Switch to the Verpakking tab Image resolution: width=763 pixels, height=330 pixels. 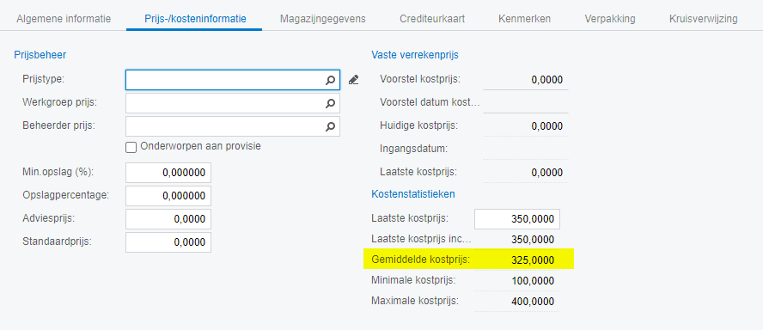[610, 19]
